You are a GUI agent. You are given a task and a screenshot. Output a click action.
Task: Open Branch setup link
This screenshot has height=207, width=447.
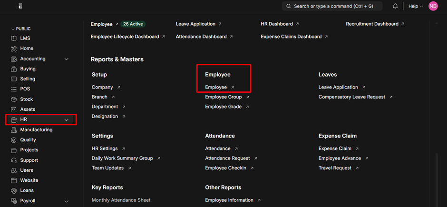coord(99,97)
